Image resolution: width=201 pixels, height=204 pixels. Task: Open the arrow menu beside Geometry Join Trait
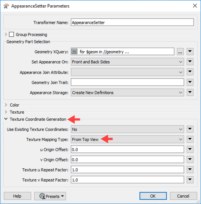click(190, 82)
